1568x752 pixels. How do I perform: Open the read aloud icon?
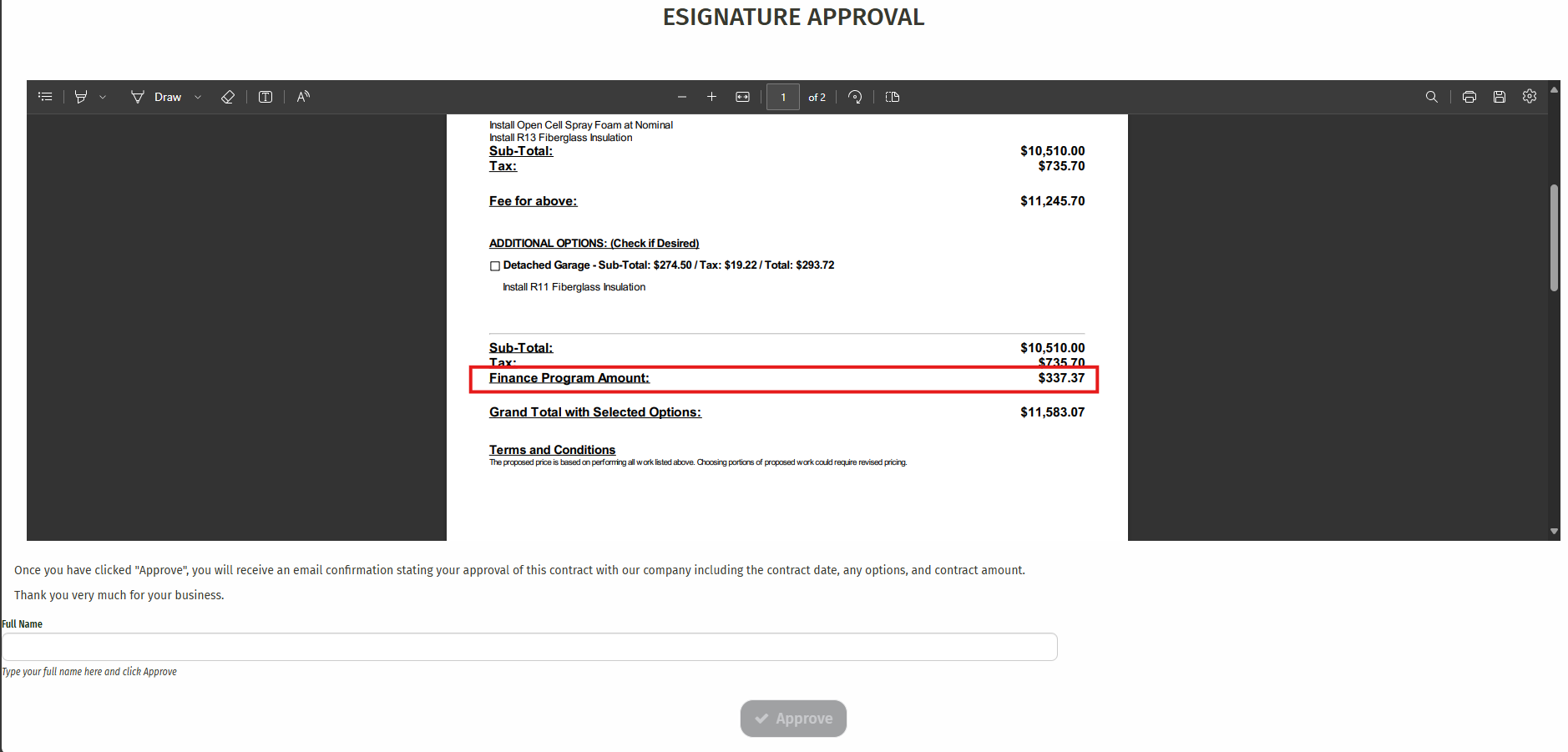pos(303,97)
